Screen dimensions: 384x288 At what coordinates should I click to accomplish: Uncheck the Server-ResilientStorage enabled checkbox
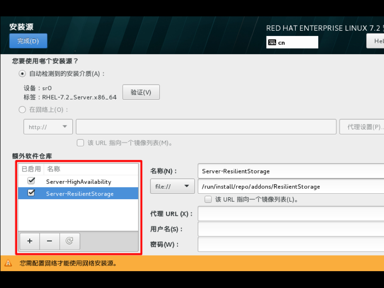coord(32,193)
